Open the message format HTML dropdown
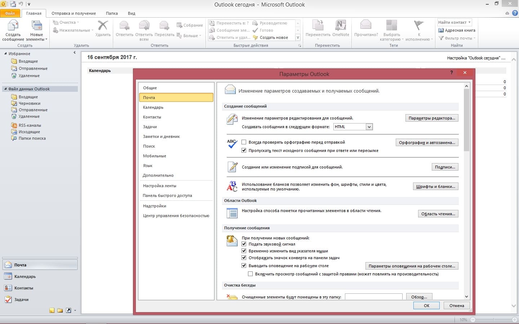519x324 pixels. (369, 127)
